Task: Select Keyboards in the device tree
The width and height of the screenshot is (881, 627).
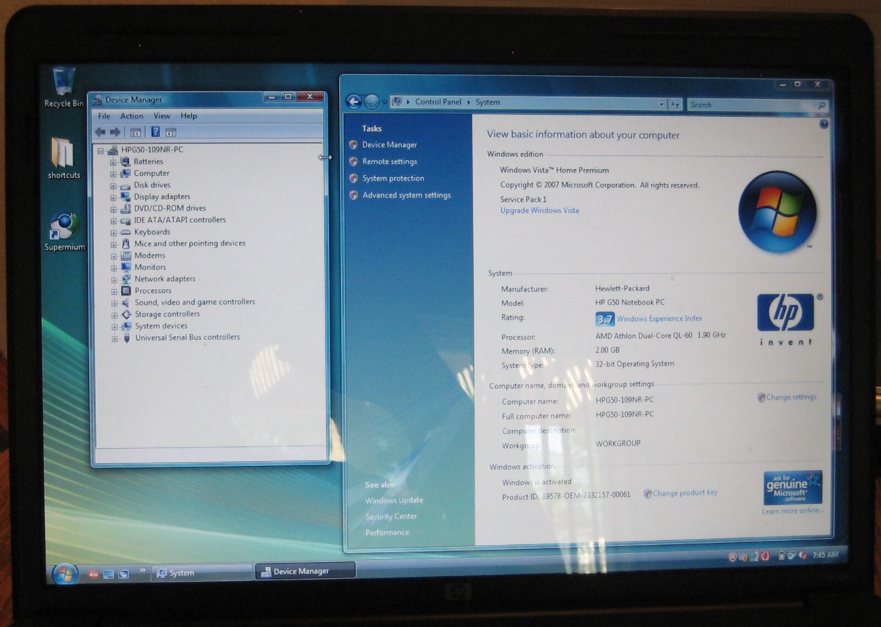Action: click(152, 232)
